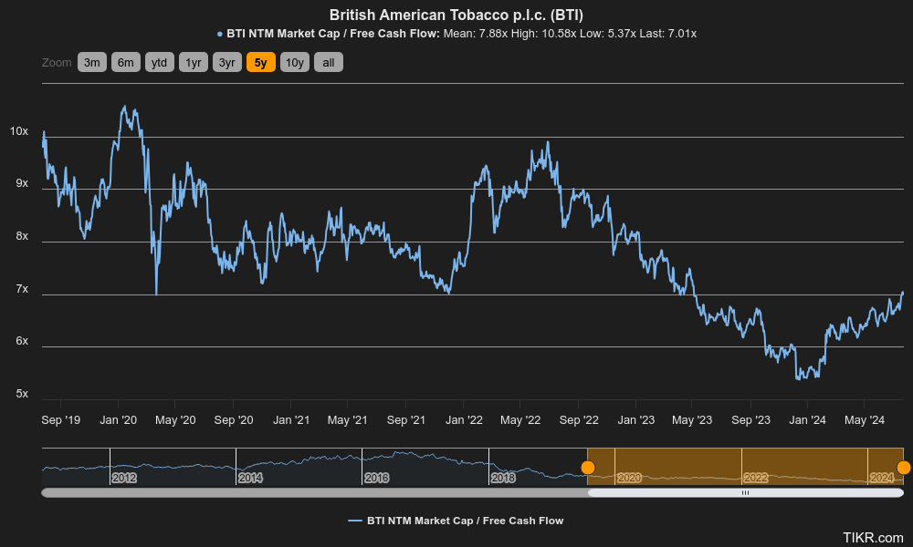Click the Zoom label text
The width and height of the screenshot is (913, 547).
[x=57, y=62]
